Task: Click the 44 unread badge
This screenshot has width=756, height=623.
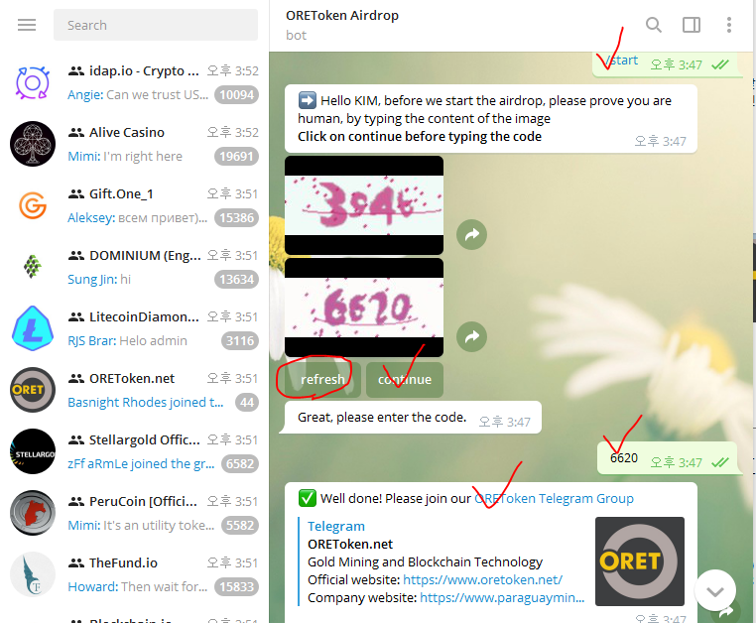Action: click(247, 402)
